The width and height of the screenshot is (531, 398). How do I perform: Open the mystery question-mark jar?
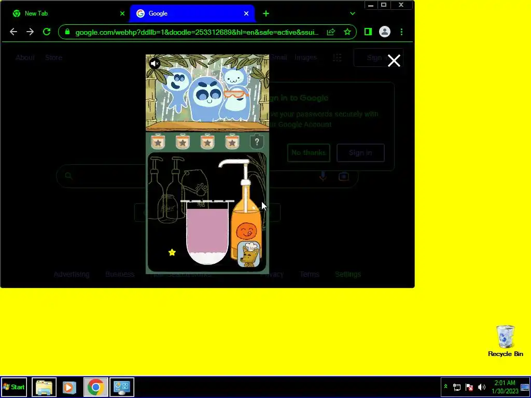click(x=257, y=142)
